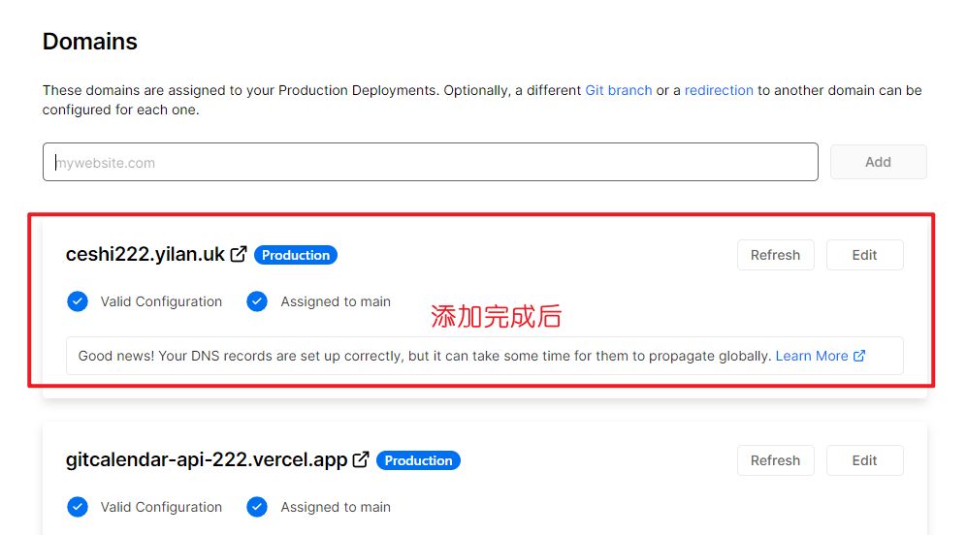Click external icon next to Learn More
Screen dimensions: 967x535
pyautogui.click(x=859, y=356)
